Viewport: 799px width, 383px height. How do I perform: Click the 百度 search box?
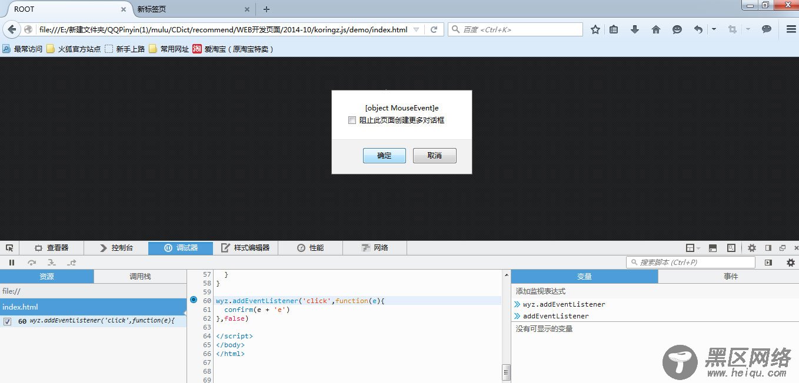coord(515,29)
